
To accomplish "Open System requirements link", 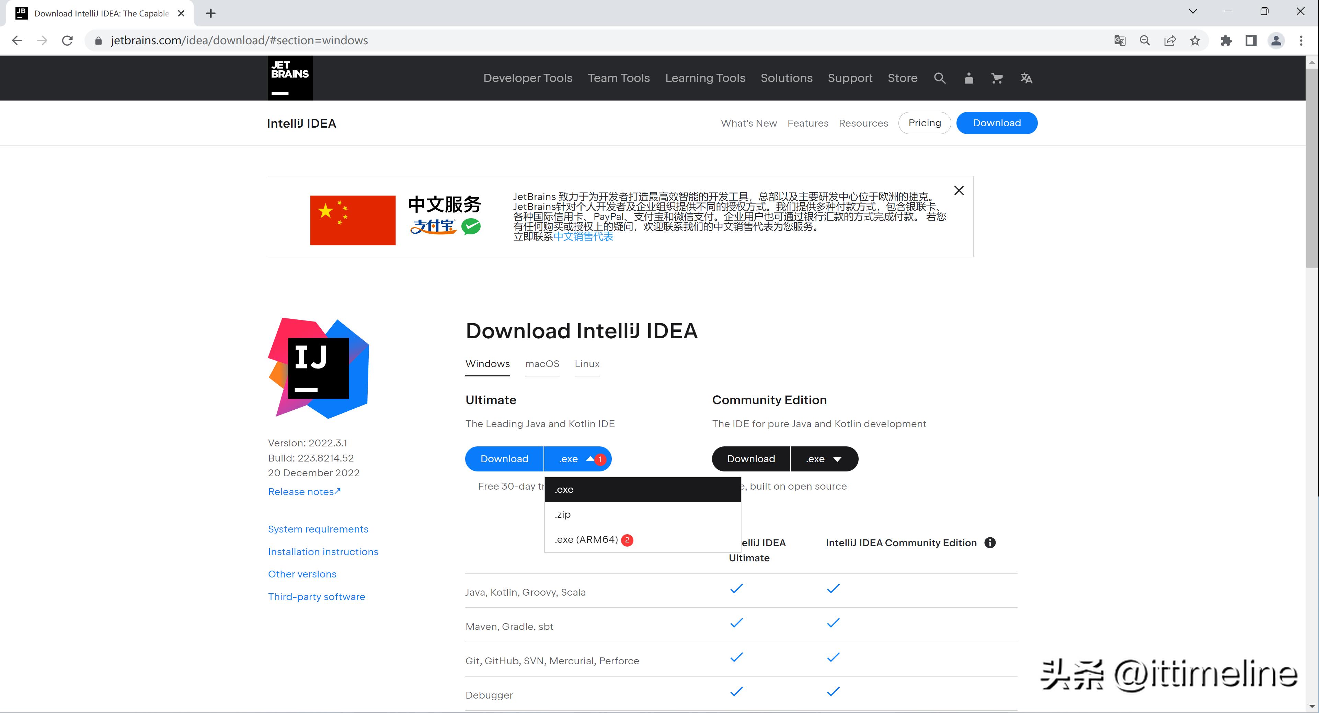I will coord(318,529).
